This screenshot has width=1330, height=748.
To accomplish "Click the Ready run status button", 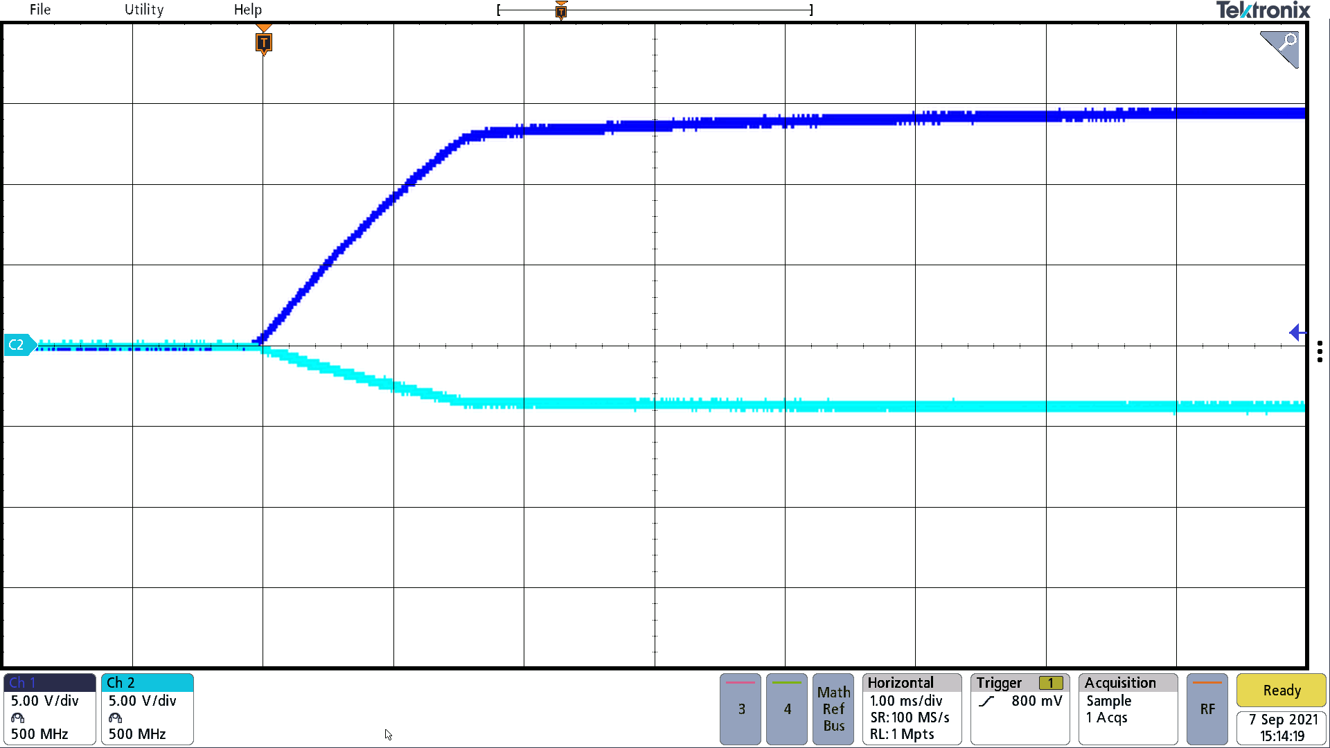I will [x=1282, y=691].
